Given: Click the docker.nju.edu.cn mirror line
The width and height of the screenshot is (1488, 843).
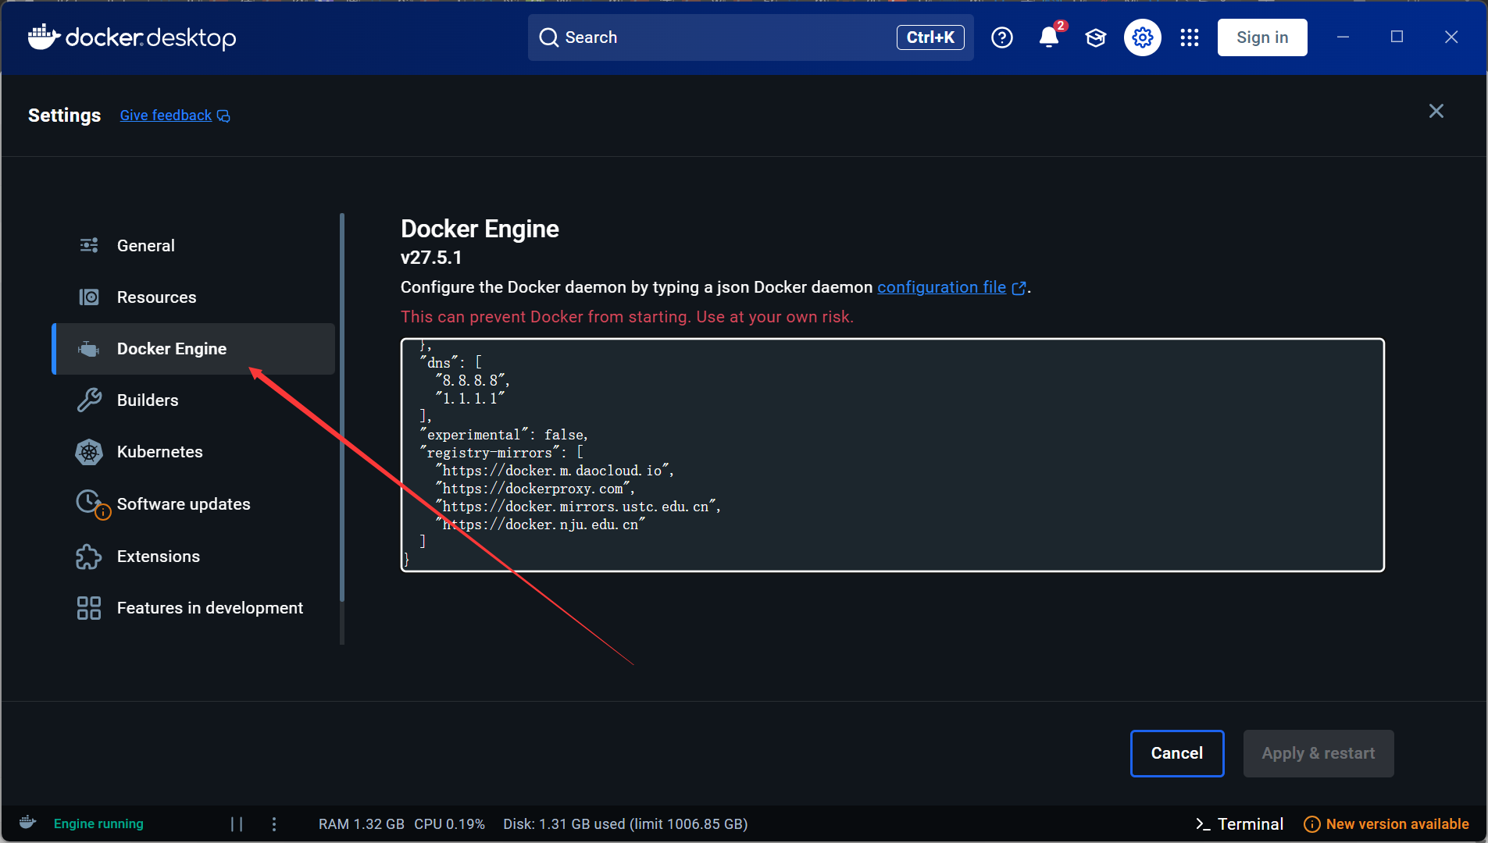Looking at the screenshot, I should (541, 525).
